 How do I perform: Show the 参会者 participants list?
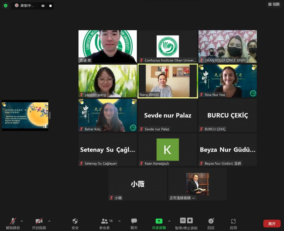105,223
